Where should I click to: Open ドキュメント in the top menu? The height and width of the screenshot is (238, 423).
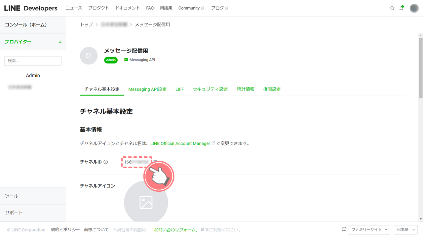click(128, 8)
